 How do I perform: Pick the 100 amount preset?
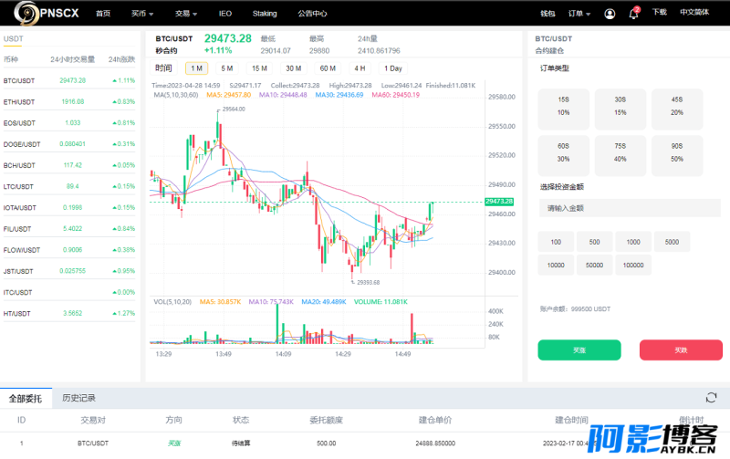(556, 242)
